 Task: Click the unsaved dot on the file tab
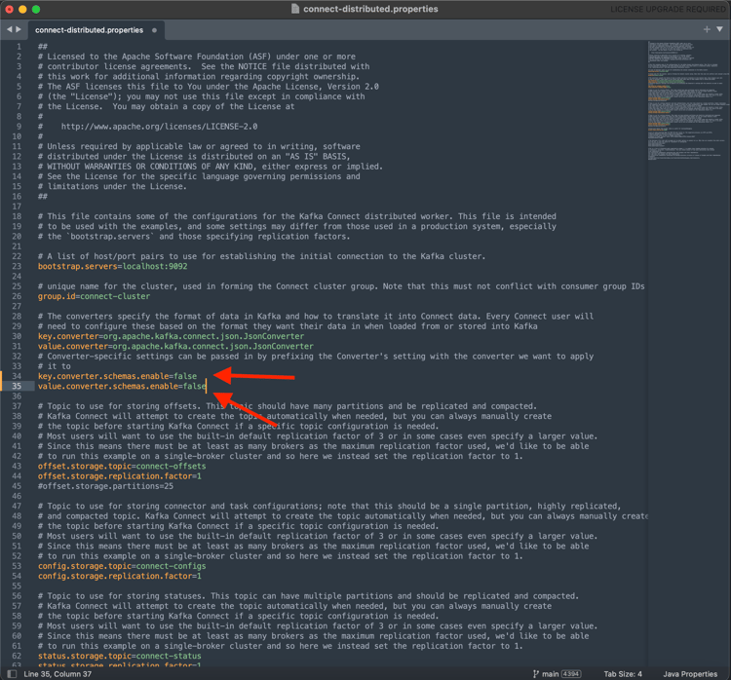tap(154, 30)
